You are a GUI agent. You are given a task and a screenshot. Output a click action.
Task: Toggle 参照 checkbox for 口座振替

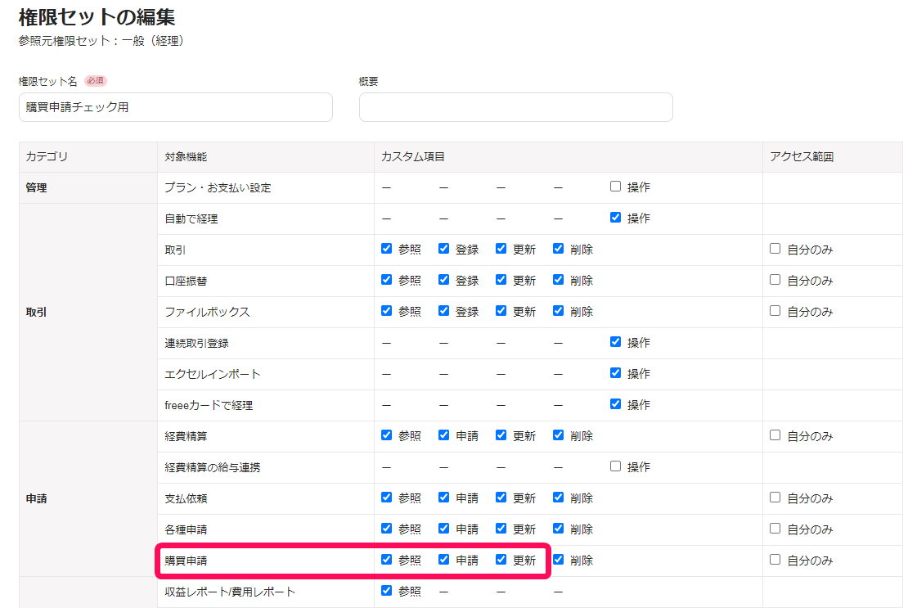pyautogui.click(x=386, y=279)
